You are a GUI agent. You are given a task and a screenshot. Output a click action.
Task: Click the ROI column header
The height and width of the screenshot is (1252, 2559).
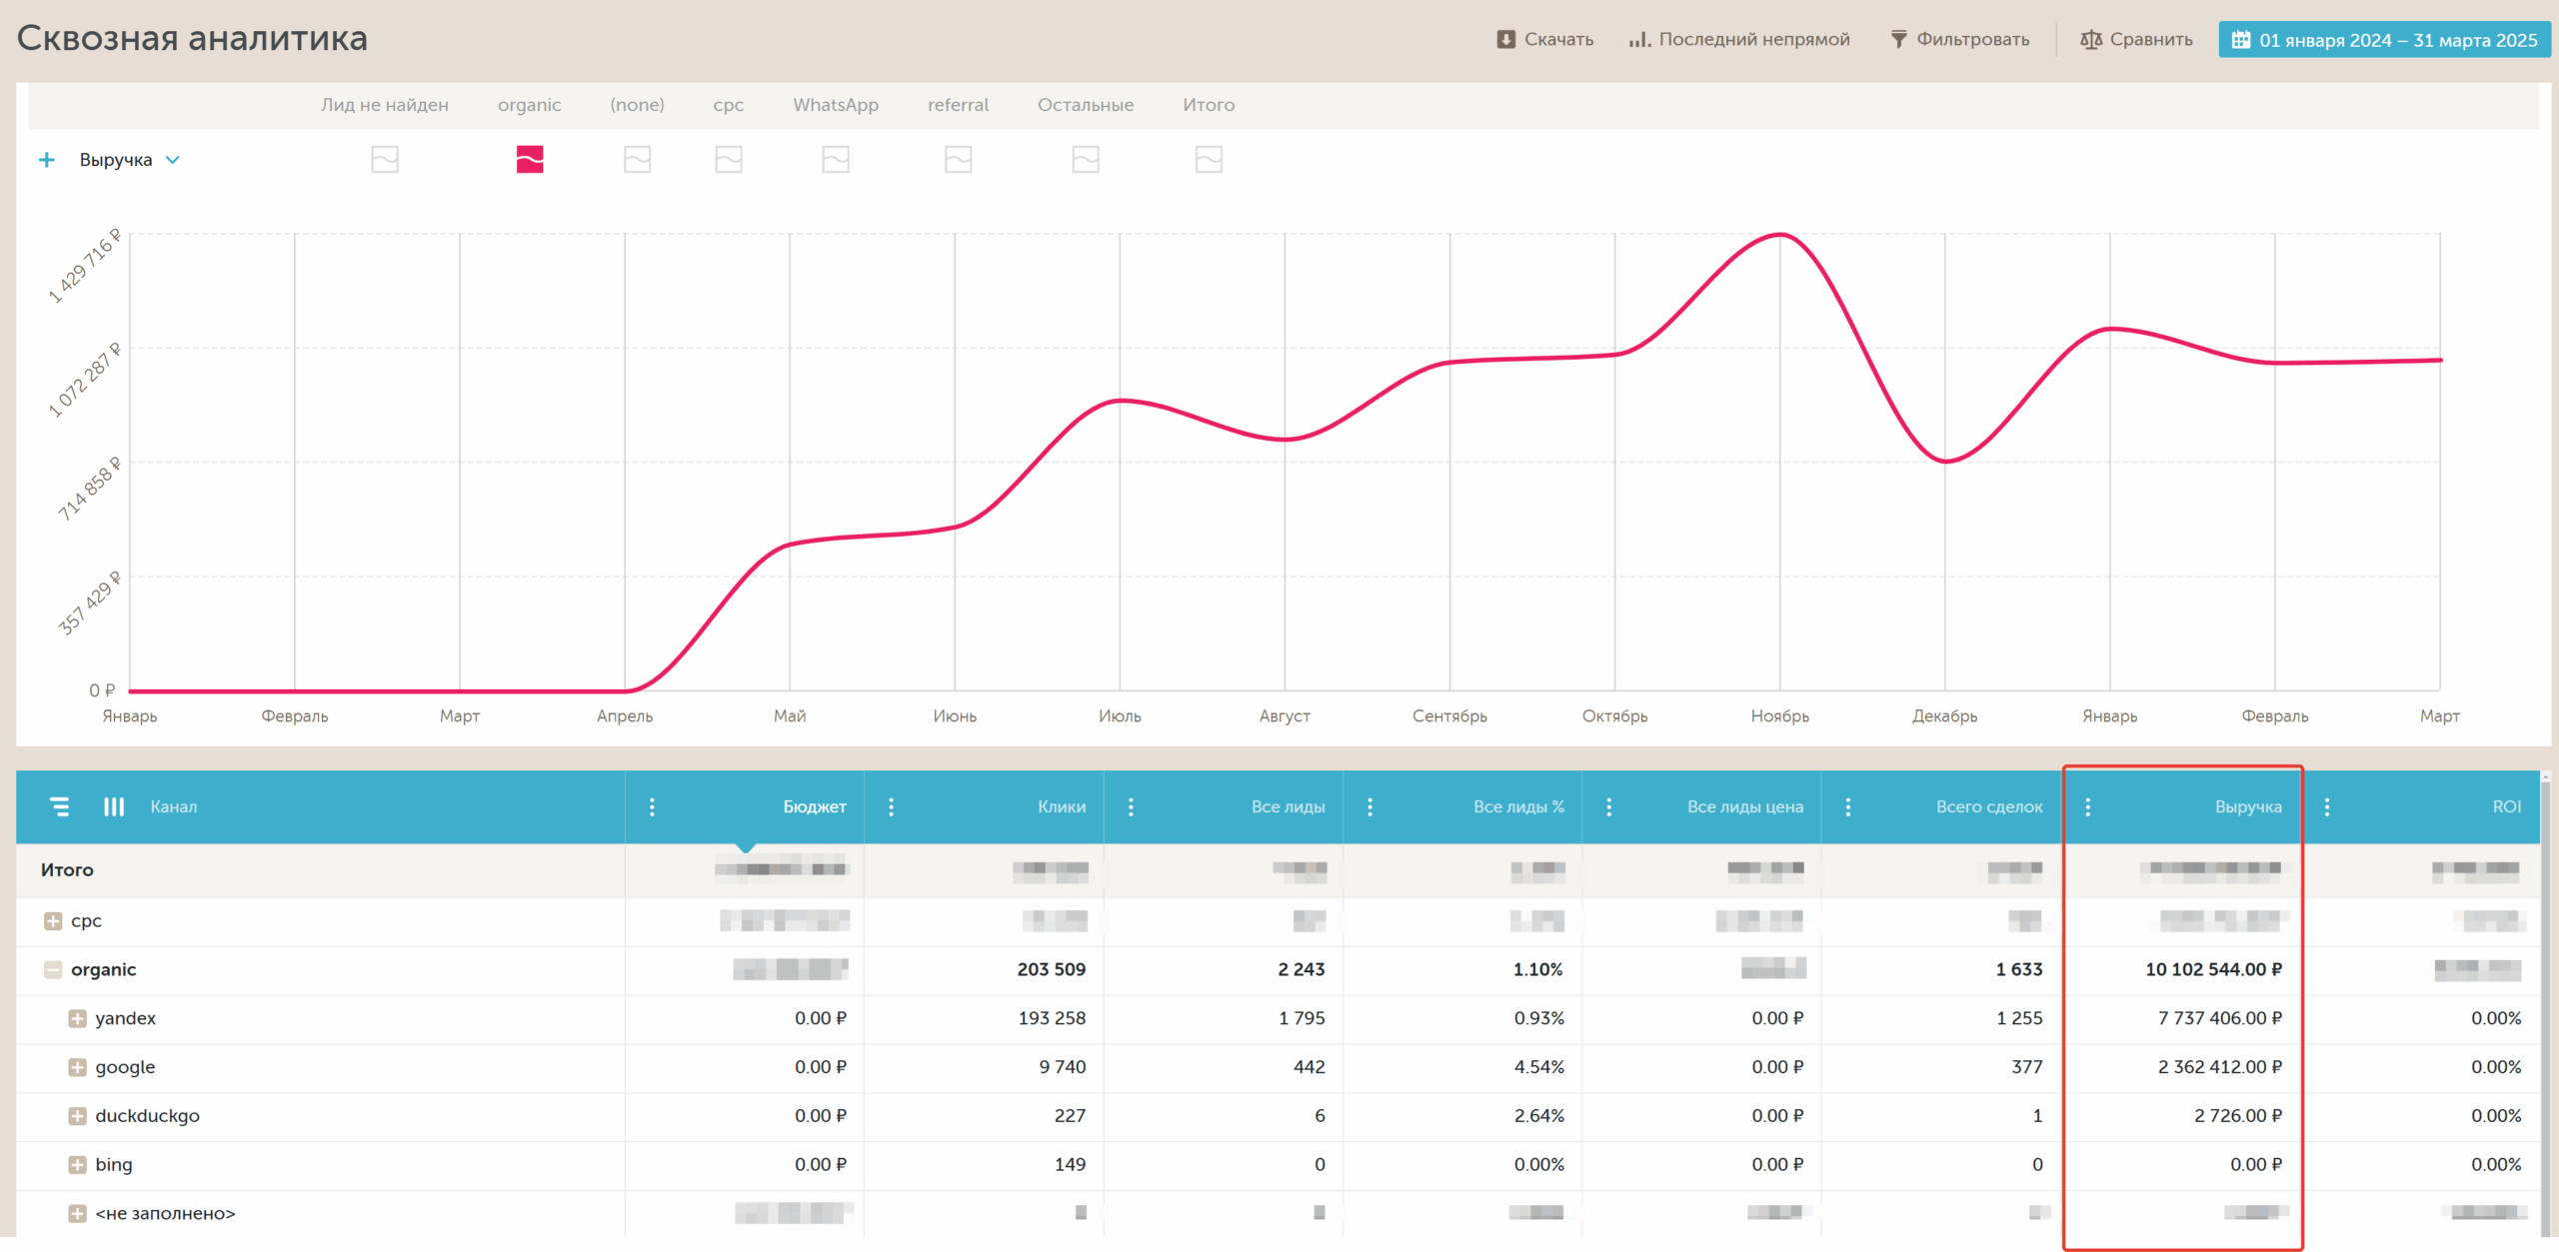pyautogui.click(x=2506, y=807)
